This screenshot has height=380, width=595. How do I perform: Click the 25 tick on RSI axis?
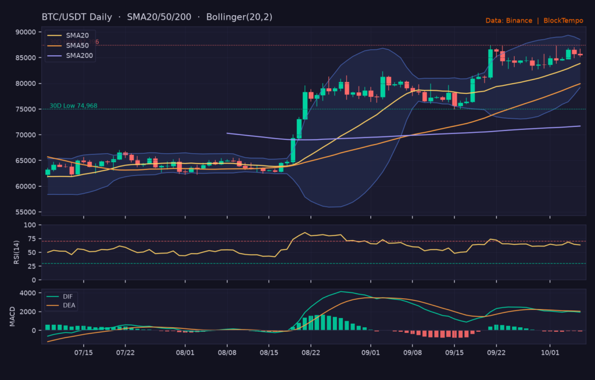tap(32, 266)
